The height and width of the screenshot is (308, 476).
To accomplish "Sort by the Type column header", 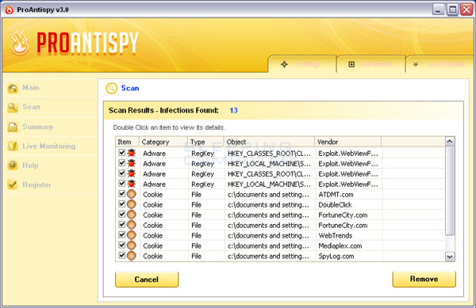I will click(x=205, y=142).
